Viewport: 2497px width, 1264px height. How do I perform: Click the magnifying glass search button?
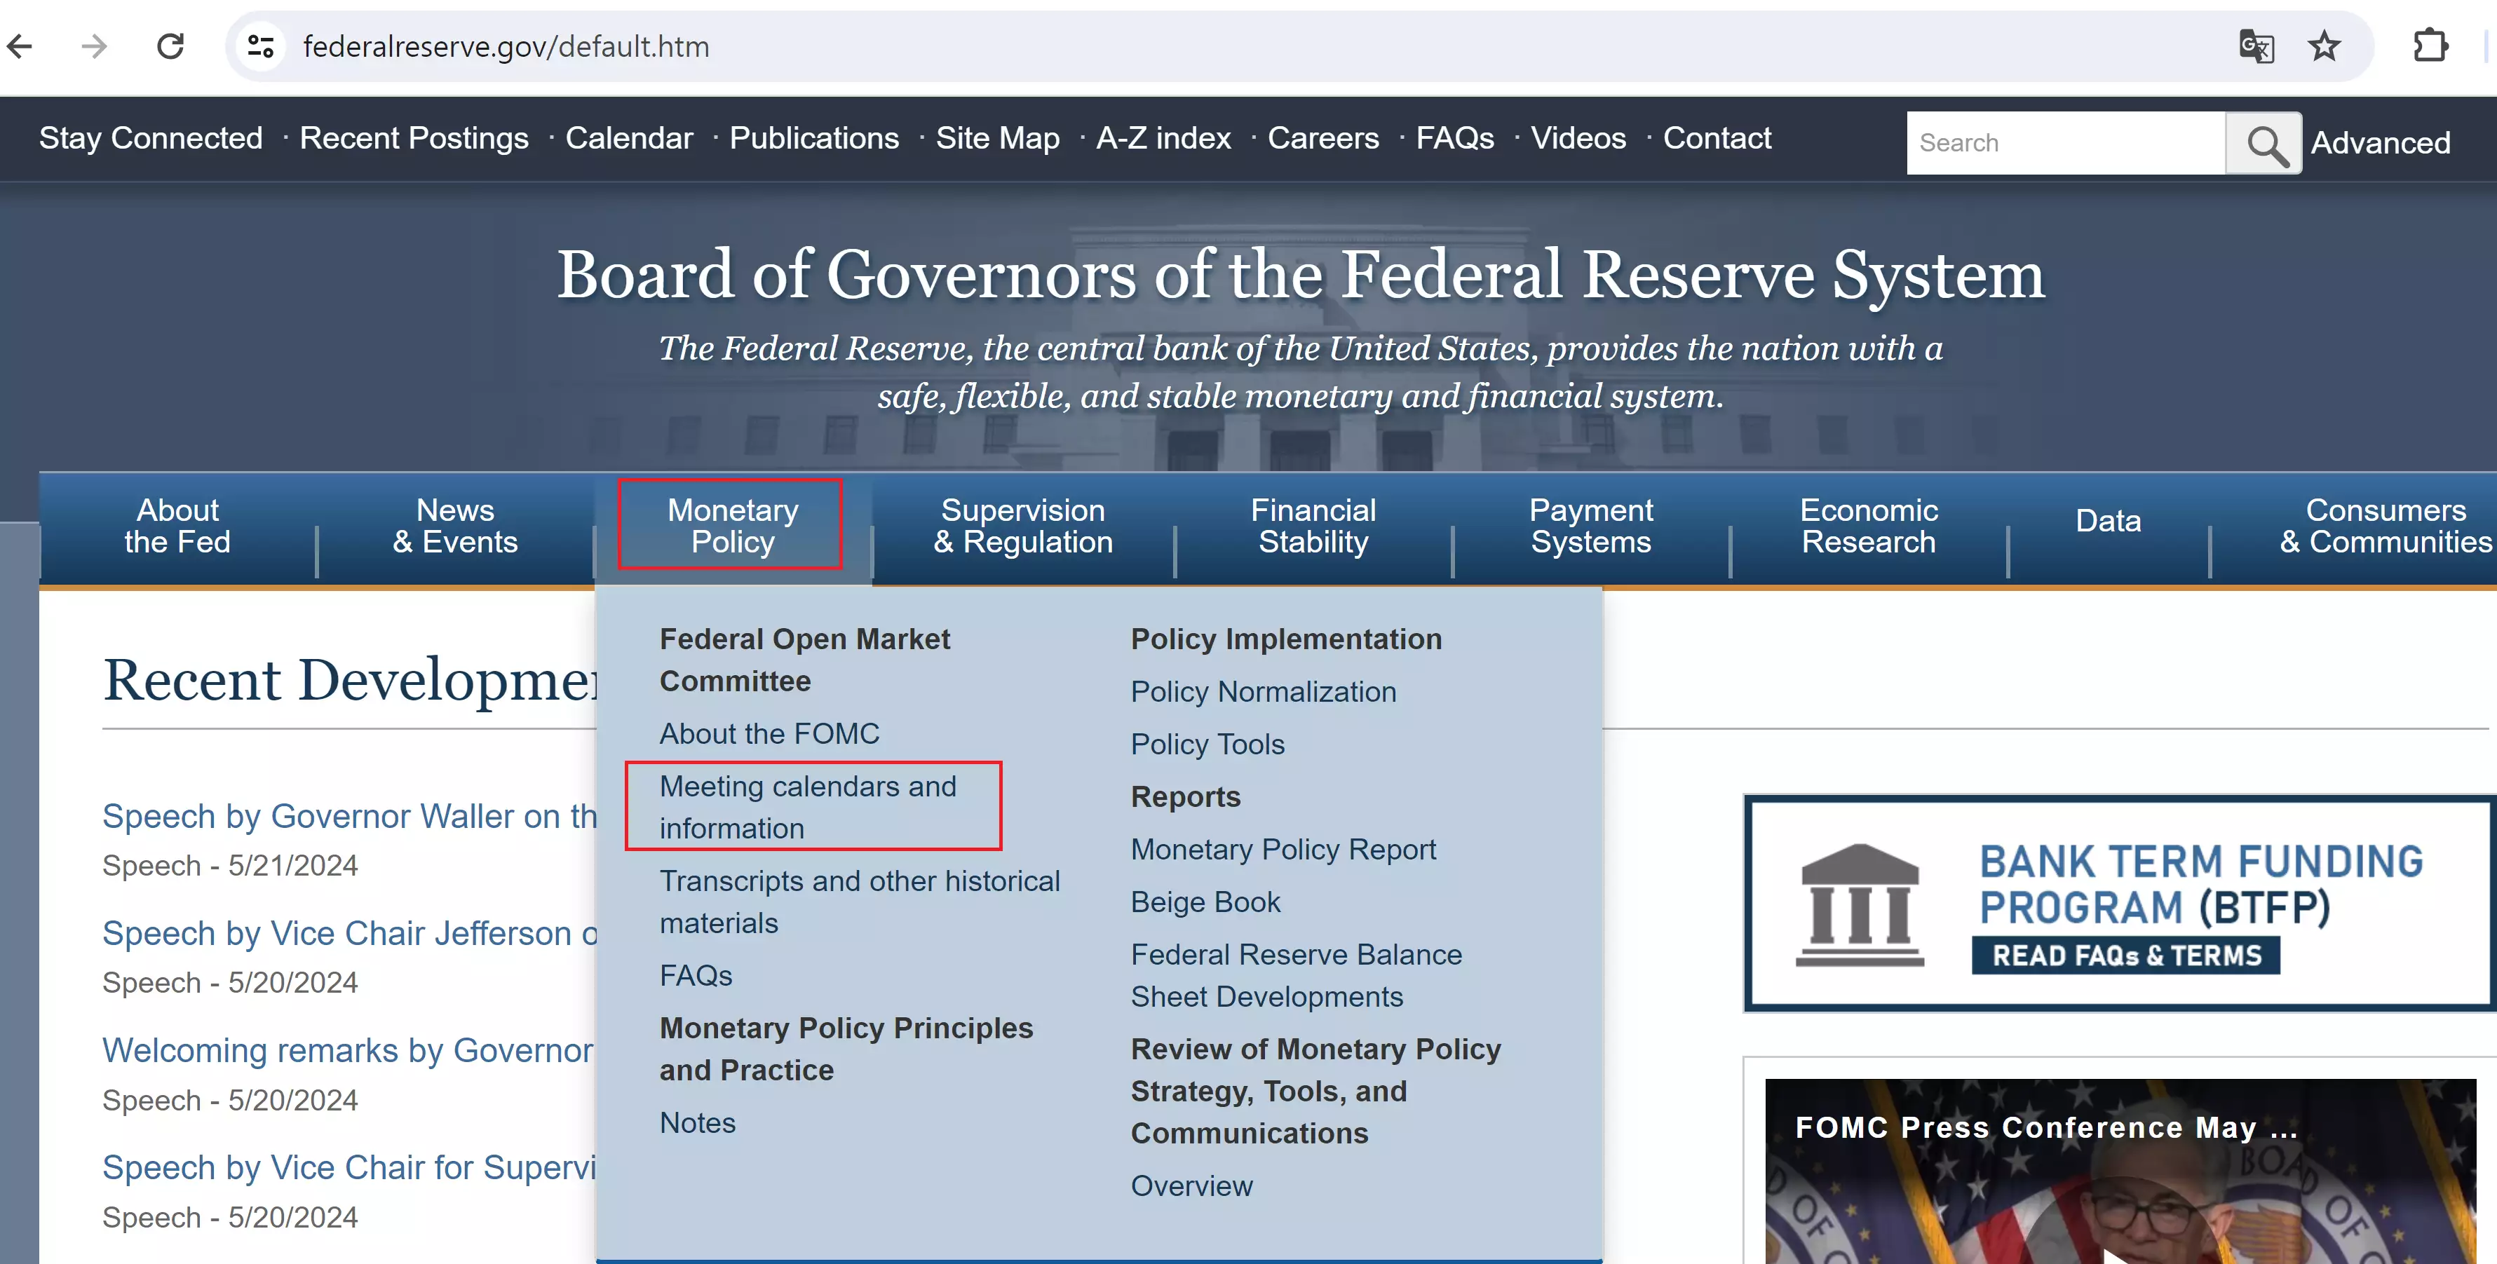2263,142
